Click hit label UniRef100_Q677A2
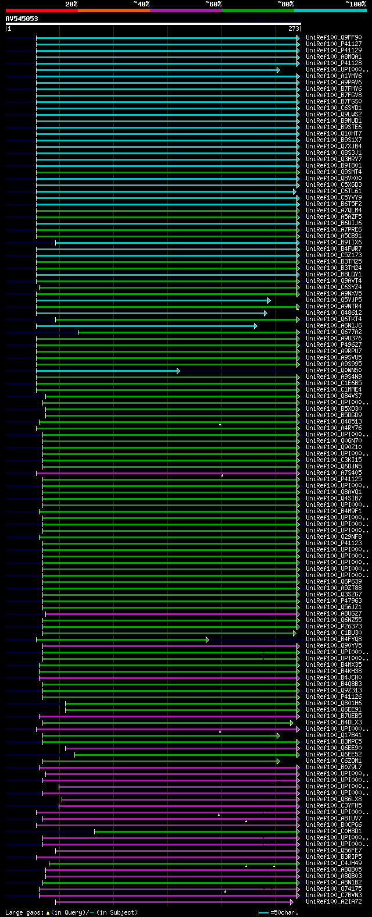The height and width of the screenshot is (917, 372). tap(334, 332)
